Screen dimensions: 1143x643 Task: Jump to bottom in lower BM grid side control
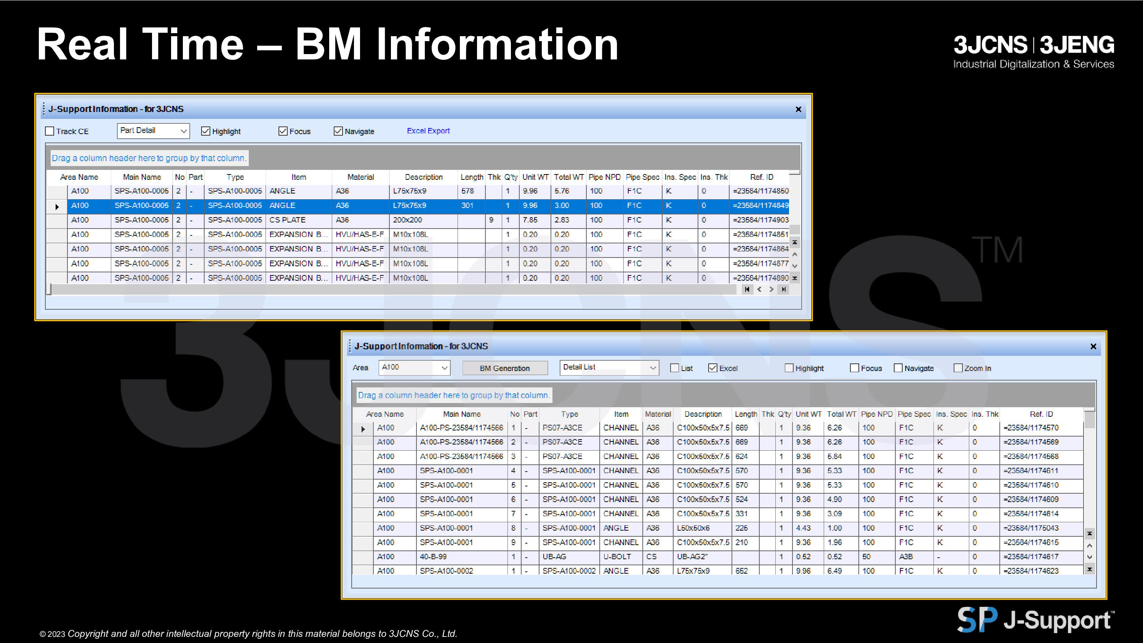point(1089,569)
